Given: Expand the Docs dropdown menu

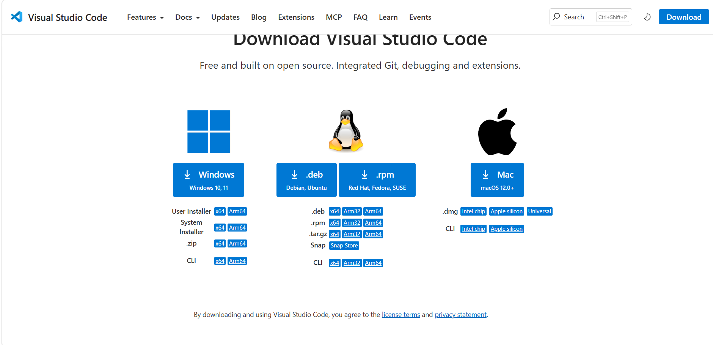Looking at the screenshot, I should [x=187, y=17].
